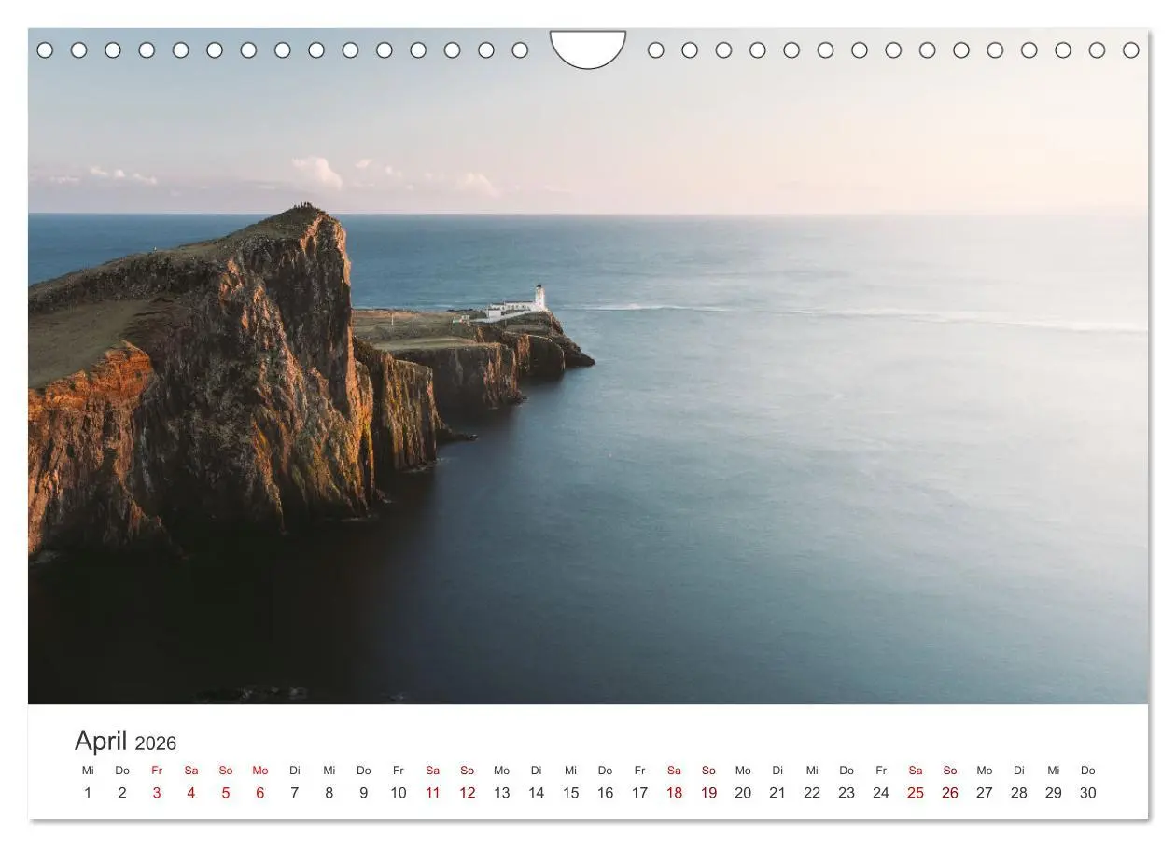This screenshot has height=847, width=1176.
Task: Select day 2 in the date row
Action: pos(122,793)
